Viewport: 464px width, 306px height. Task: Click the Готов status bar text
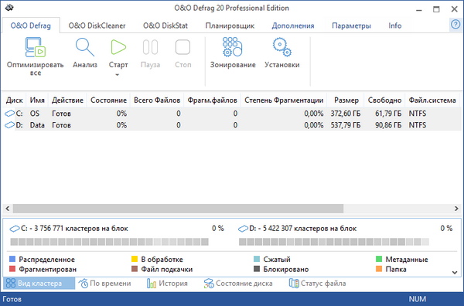click(12, 299)
